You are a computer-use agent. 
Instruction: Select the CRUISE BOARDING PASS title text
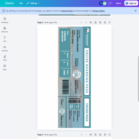click(87, 71)
